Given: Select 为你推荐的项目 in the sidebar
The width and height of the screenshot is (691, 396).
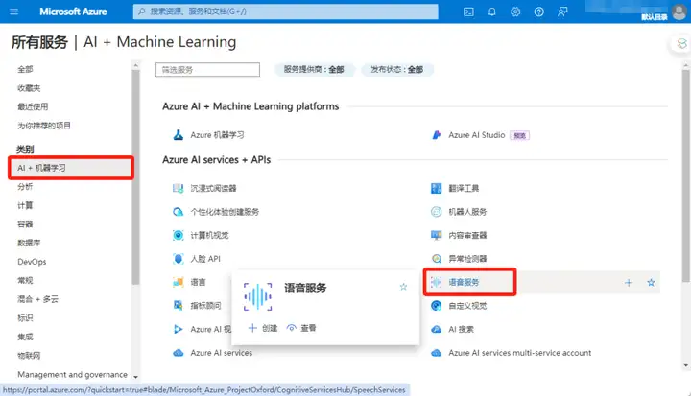Looking at the screenshot, I should 44,126.
